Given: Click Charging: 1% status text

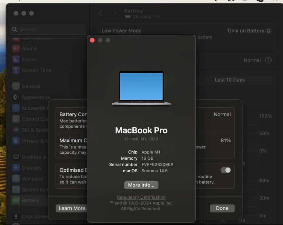Looking at the screenshot, I should [146, 17].
